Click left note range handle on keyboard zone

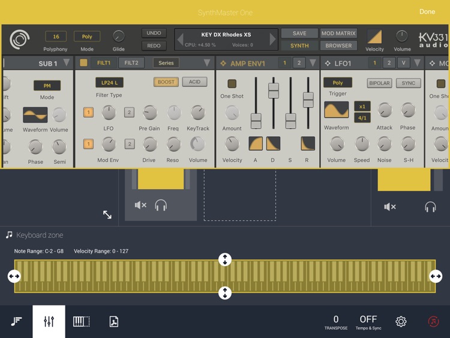tap(14, 276)
